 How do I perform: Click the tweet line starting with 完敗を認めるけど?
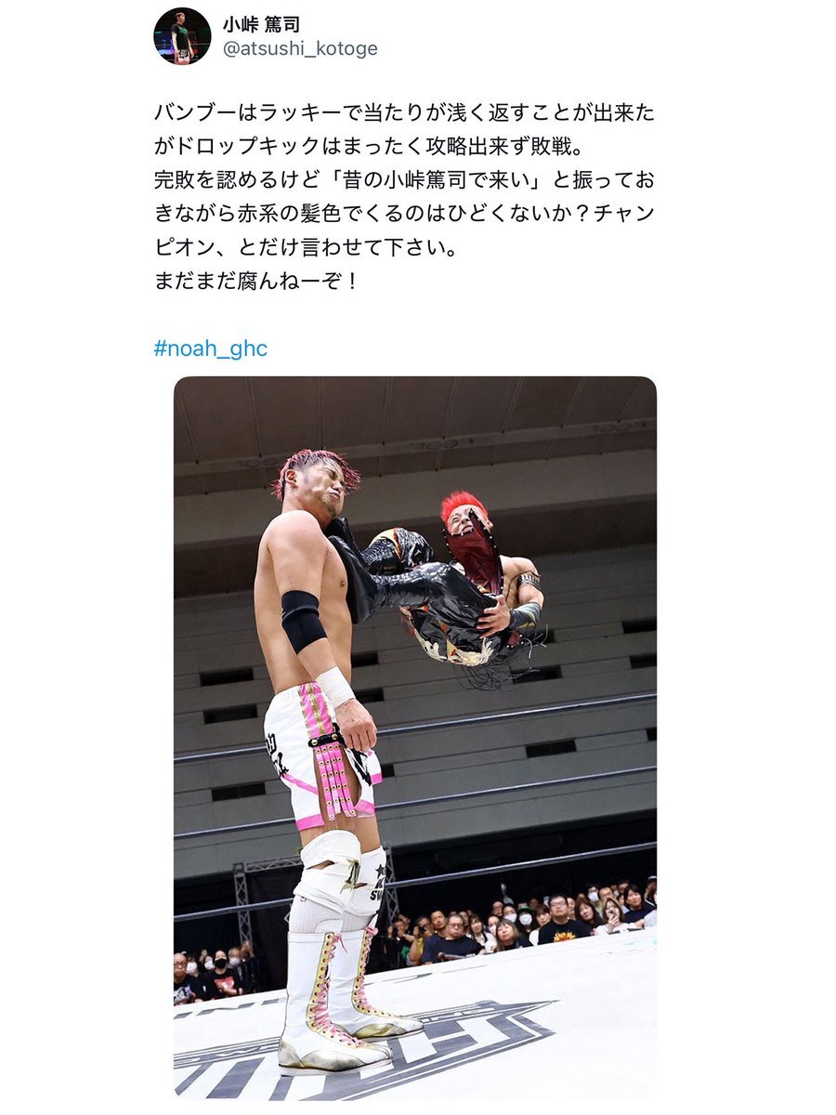pos(404,179)
